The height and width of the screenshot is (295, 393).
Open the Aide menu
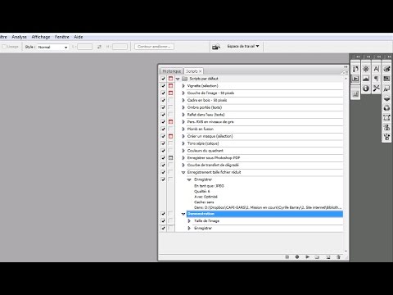click(79, 37)
